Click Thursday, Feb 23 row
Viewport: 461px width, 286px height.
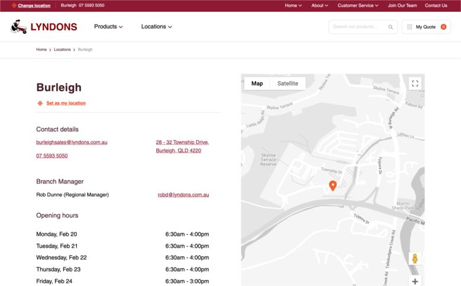click(x=122, y=269)
